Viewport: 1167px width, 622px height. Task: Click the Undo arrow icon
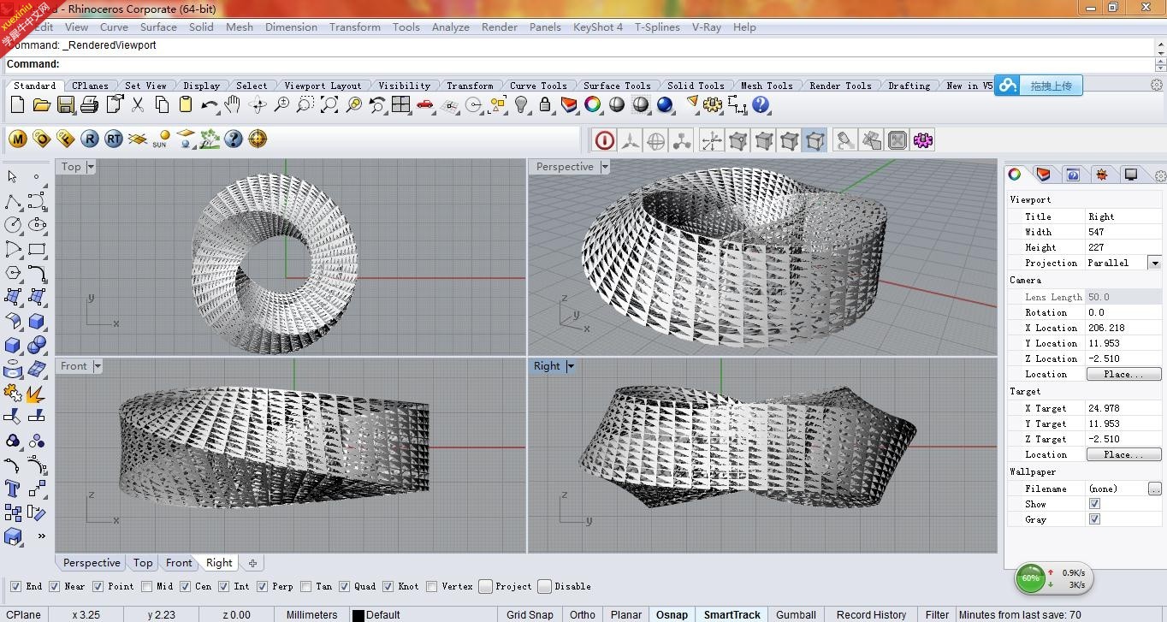click(x=209, y=105)
